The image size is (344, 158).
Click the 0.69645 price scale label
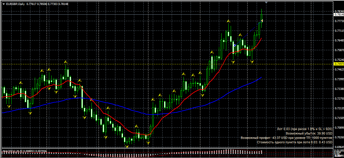tap(339, 147)
